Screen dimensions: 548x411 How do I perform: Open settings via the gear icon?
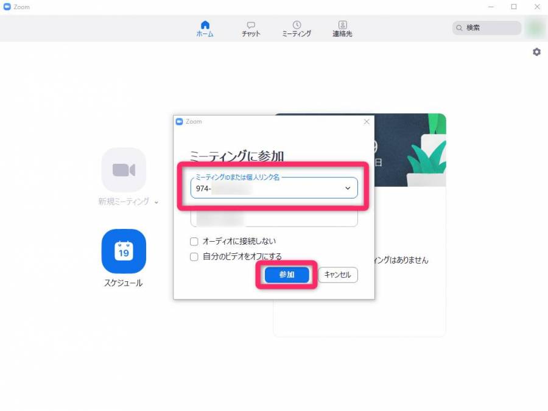click(536, 52)
